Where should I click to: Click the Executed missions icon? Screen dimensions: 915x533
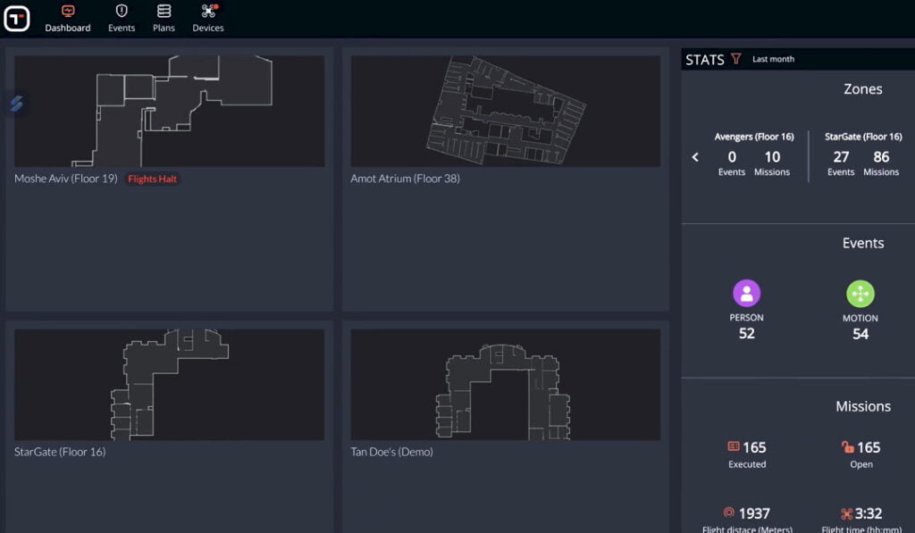click(x=734, y=446)
